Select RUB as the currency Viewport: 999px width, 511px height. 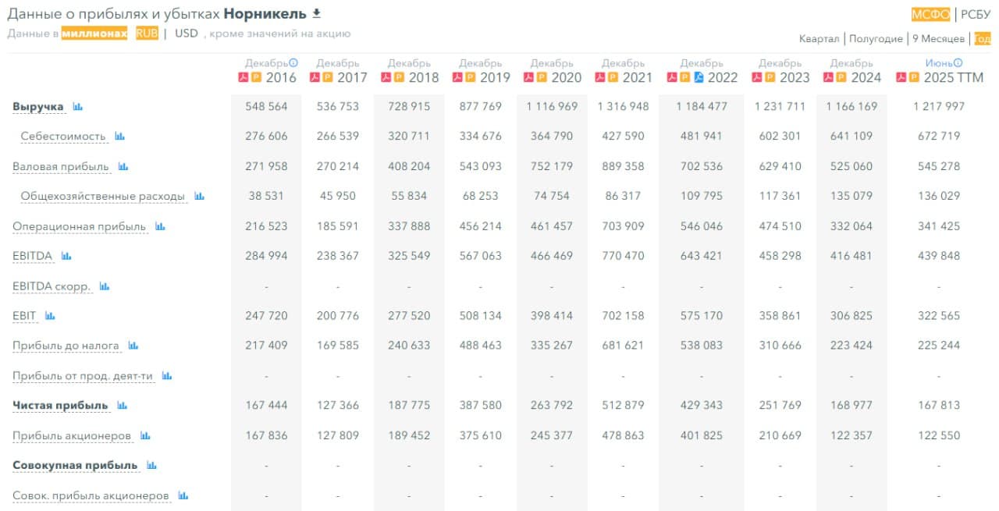click(x=146, y=34)
